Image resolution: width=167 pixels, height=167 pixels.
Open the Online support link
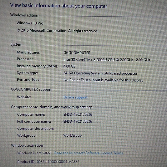pos(75,97)
